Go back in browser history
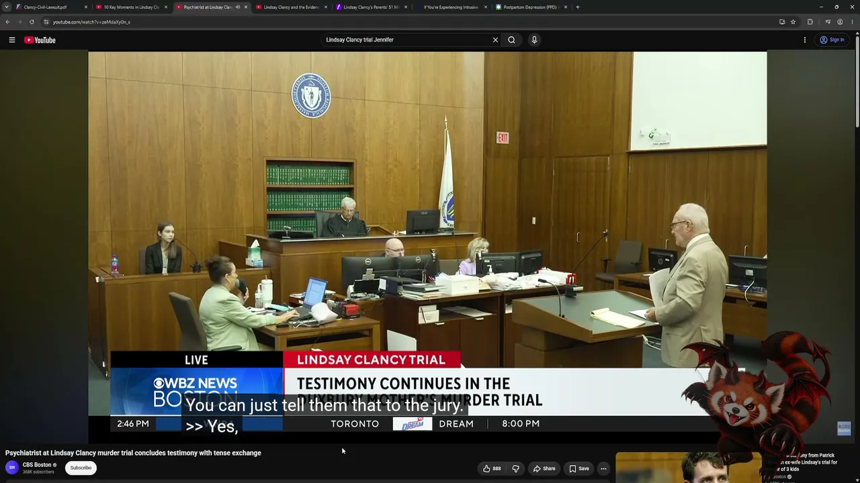Screen dimensions: 860x483 pyautogui.click(x=7, y=22)
